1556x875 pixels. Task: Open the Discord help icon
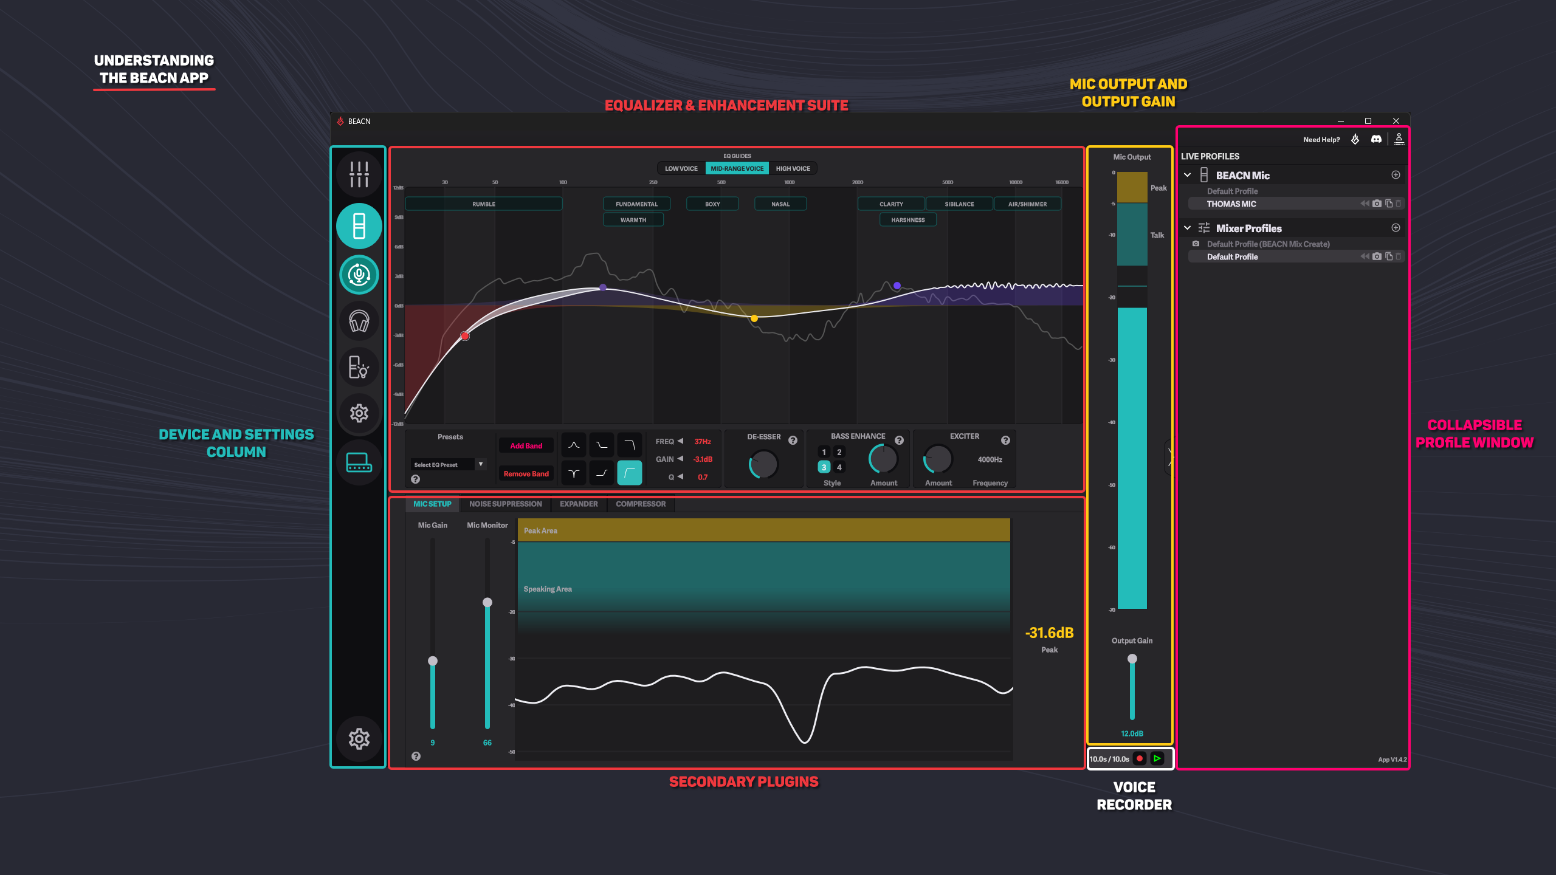1376,139
